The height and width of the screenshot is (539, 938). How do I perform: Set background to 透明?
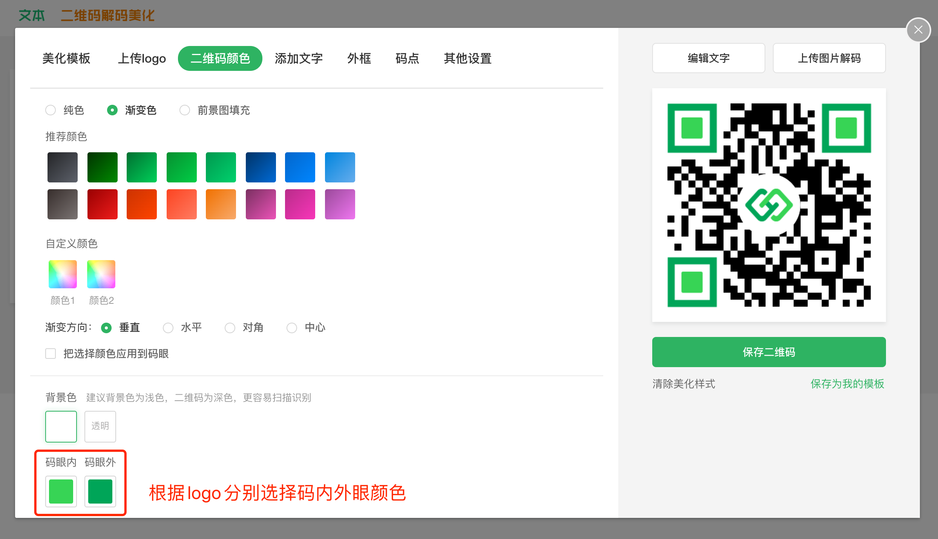pos(100,426)
